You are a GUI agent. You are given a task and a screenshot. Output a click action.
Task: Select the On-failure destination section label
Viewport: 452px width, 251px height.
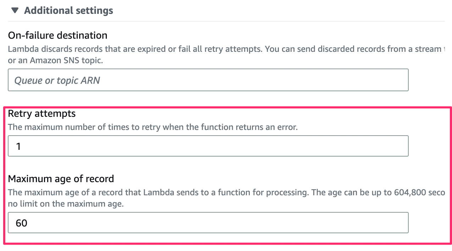(57, 35)
